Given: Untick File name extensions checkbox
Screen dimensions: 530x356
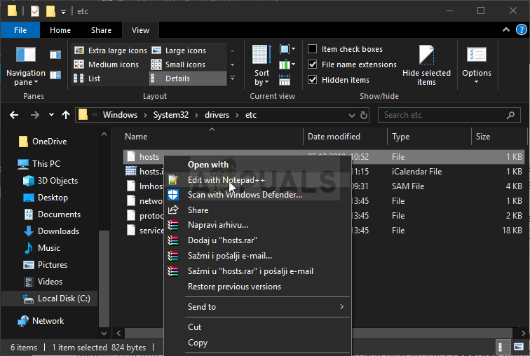Looking at the screenshot, I should (313, 64).
